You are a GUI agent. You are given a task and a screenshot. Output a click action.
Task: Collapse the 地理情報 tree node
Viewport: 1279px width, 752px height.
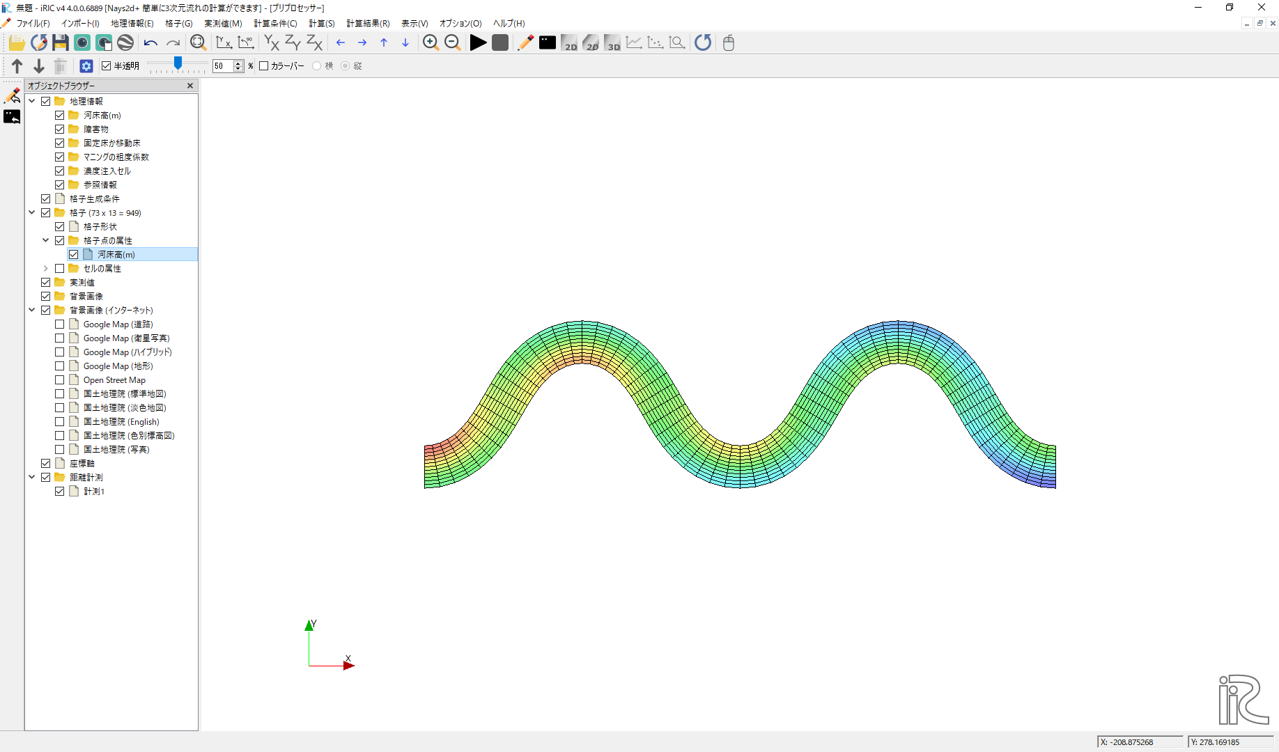(32, 102)
